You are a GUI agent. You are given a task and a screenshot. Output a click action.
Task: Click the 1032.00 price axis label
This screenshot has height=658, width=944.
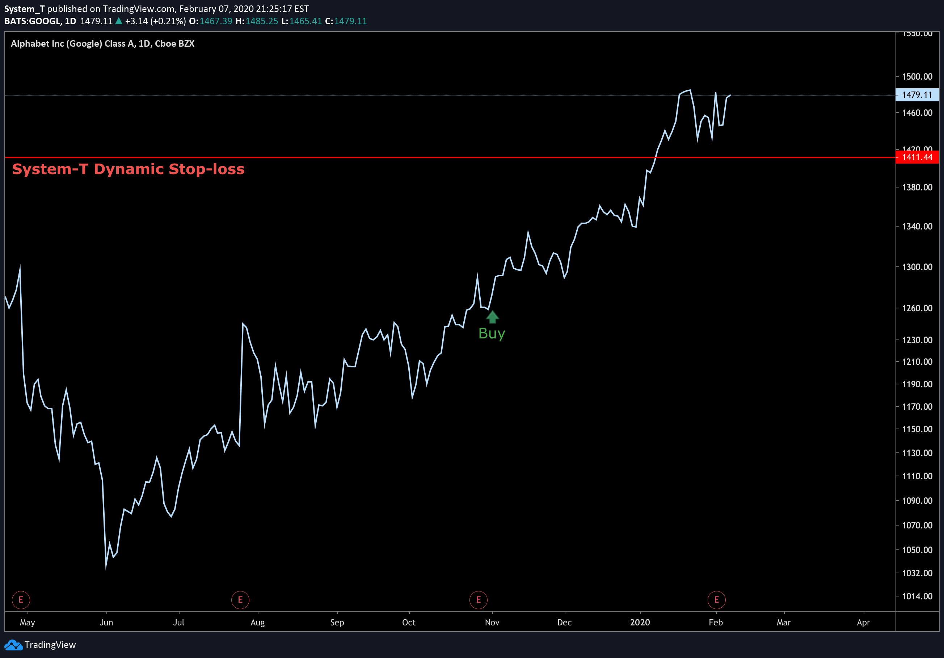pyautogui.click(x=917, y=573)
